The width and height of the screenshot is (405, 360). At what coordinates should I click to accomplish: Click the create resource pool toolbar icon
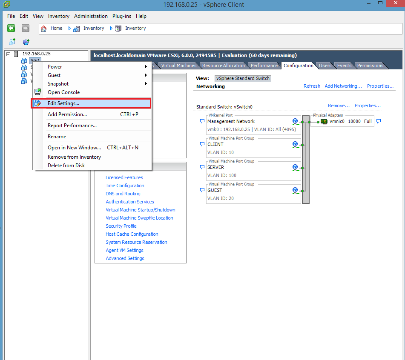[26, 42]
